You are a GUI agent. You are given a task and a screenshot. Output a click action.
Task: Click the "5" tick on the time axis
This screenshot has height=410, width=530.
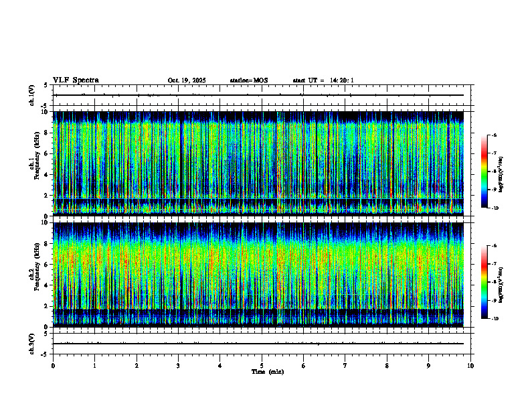262,366
